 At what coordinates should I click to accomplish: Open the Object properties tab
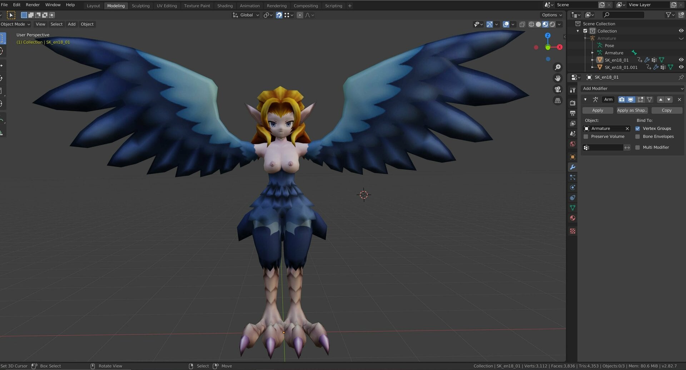point(573,157)
